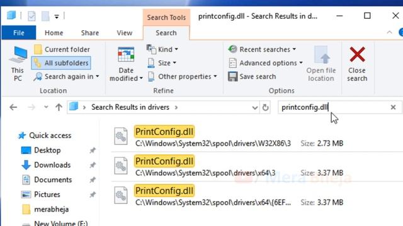Open the recent locations dropdown arrow
The width and height of the screenshot is (403, 226).
tap(46, 107)
